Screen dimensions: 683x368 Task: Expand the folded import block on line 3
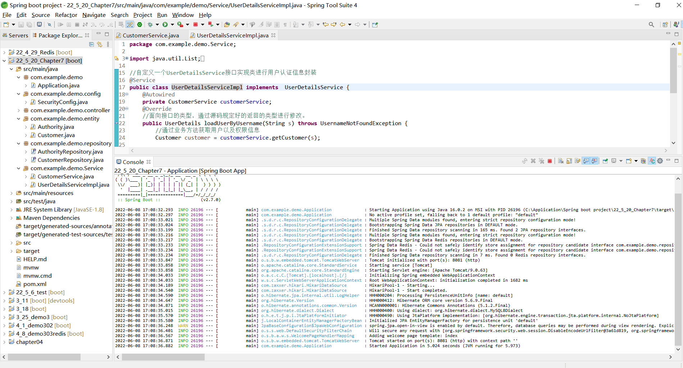(x=127, y=58)
